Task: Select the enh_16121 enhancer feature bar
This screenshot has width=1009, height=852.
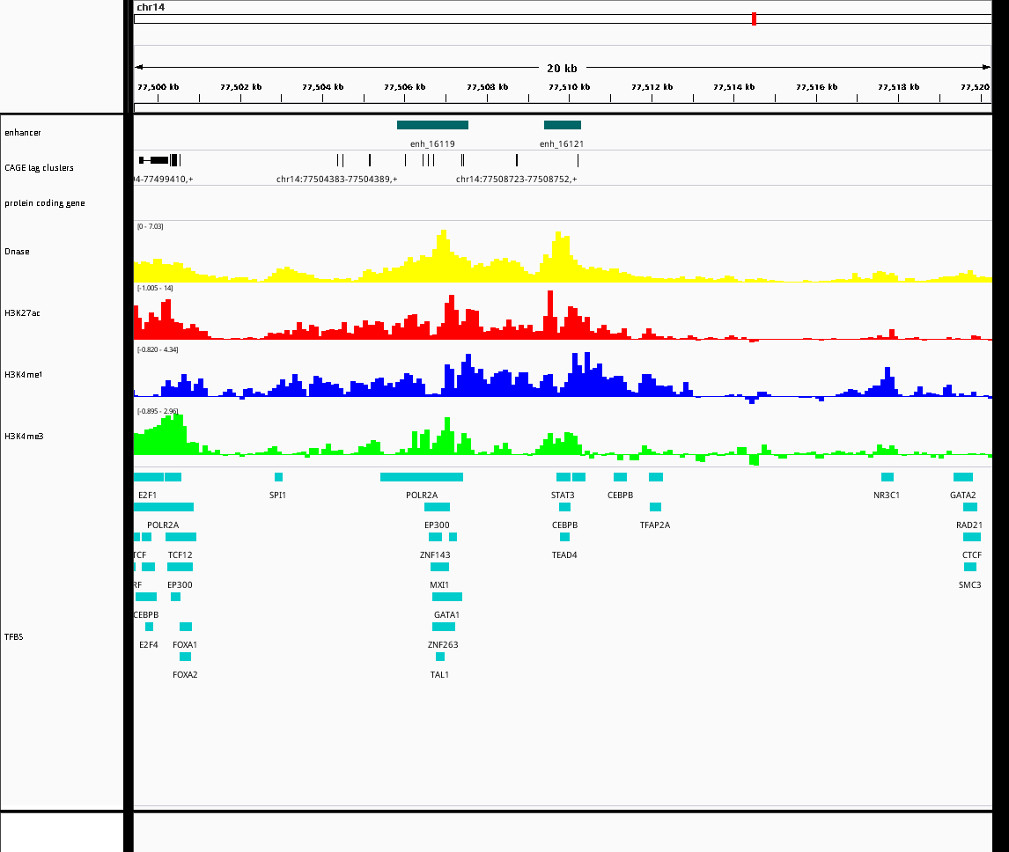Action: (562, 125)
